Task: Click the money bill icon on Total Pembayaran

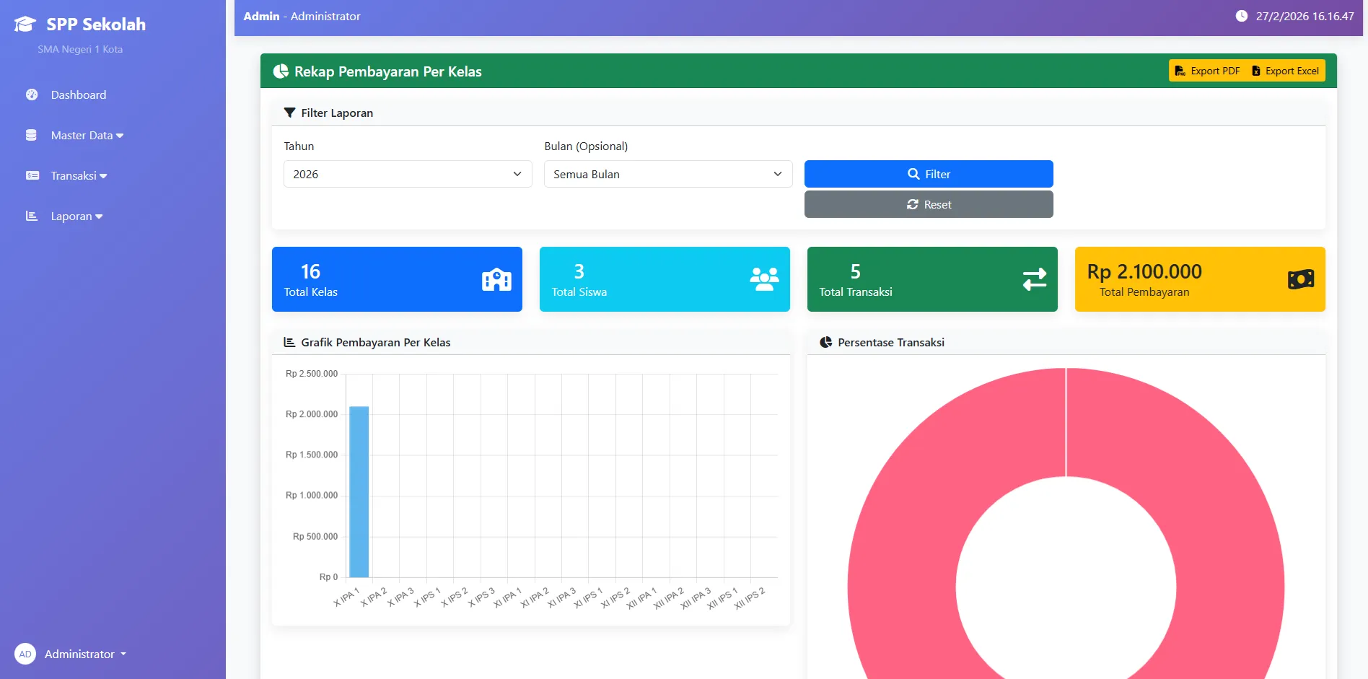Action: (x=1301, y=279)
